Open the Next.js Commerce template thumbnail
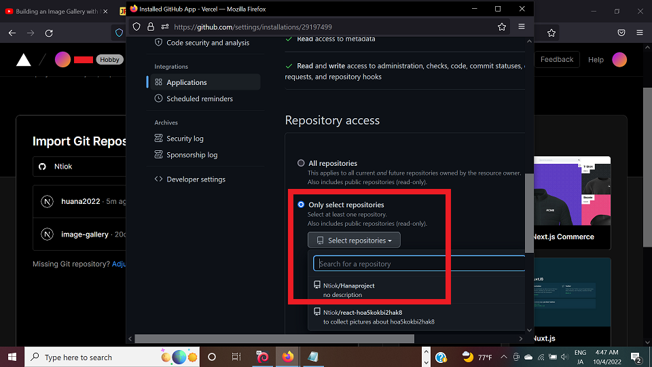This screenshot has width=652, height=367. pos(572,191)
